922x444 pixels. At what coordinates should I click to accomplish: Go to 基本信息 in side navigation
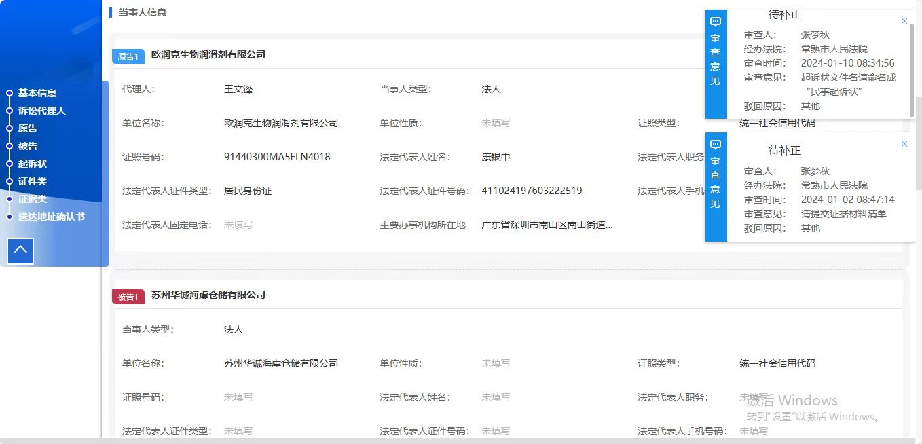(x=37, y=93)
